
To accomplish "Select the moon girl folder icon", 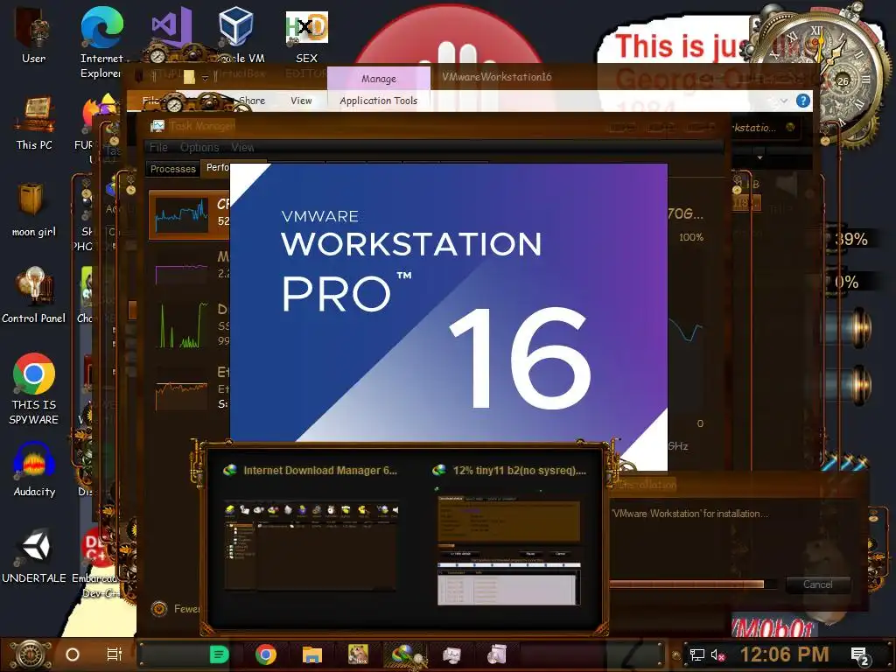I will point(34,210).
